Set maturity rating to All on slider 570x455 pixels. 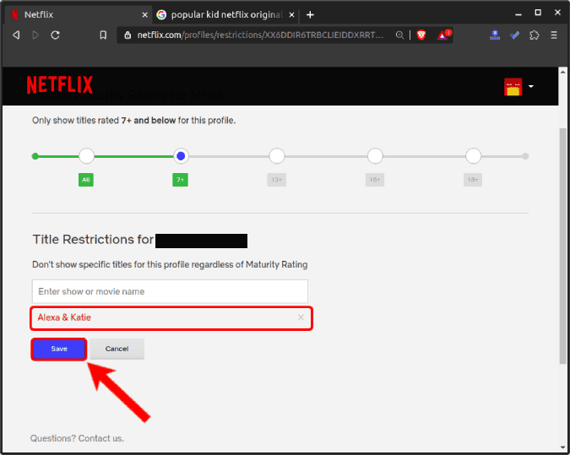point(86,156)
